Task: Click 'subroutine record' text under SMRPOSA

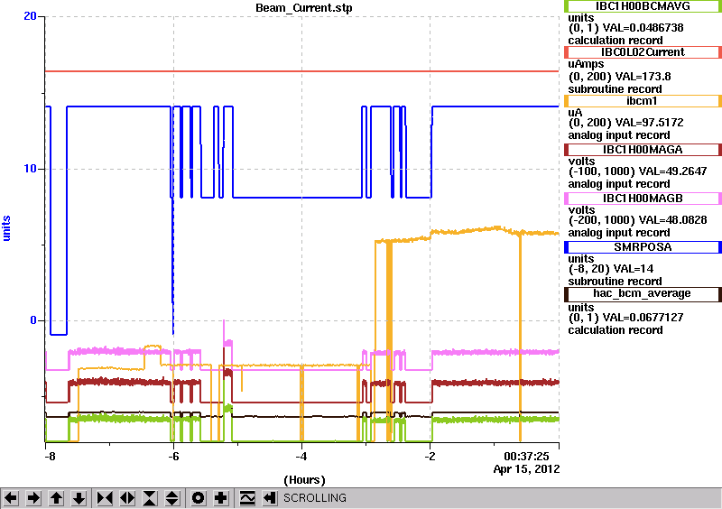Action: 615,282
